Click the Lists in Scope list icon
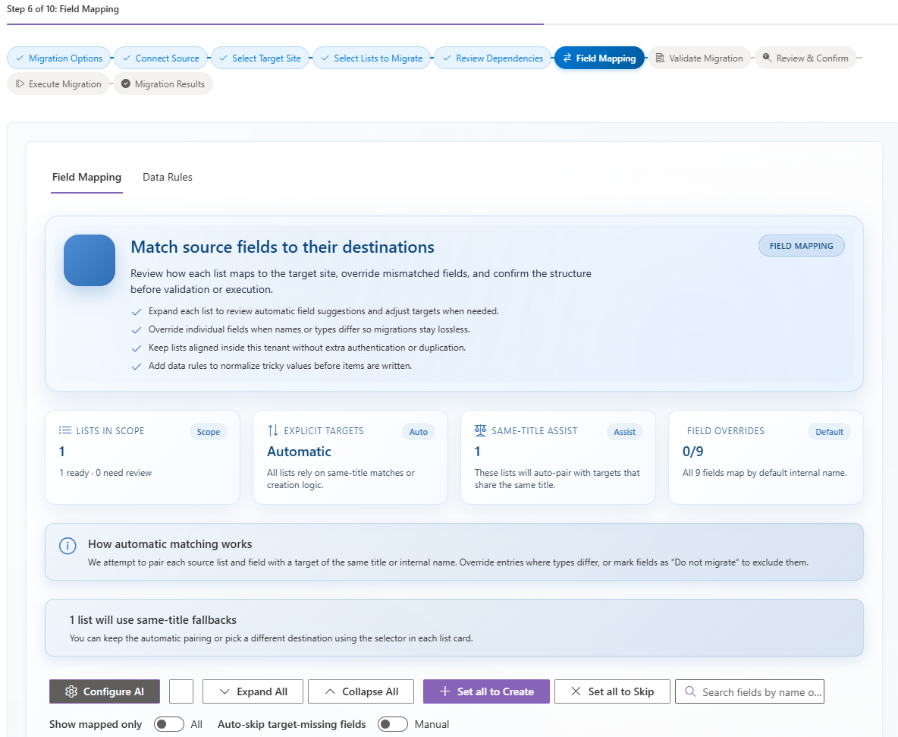This screenshot has width=898, height=737. [x=65, y=430]
